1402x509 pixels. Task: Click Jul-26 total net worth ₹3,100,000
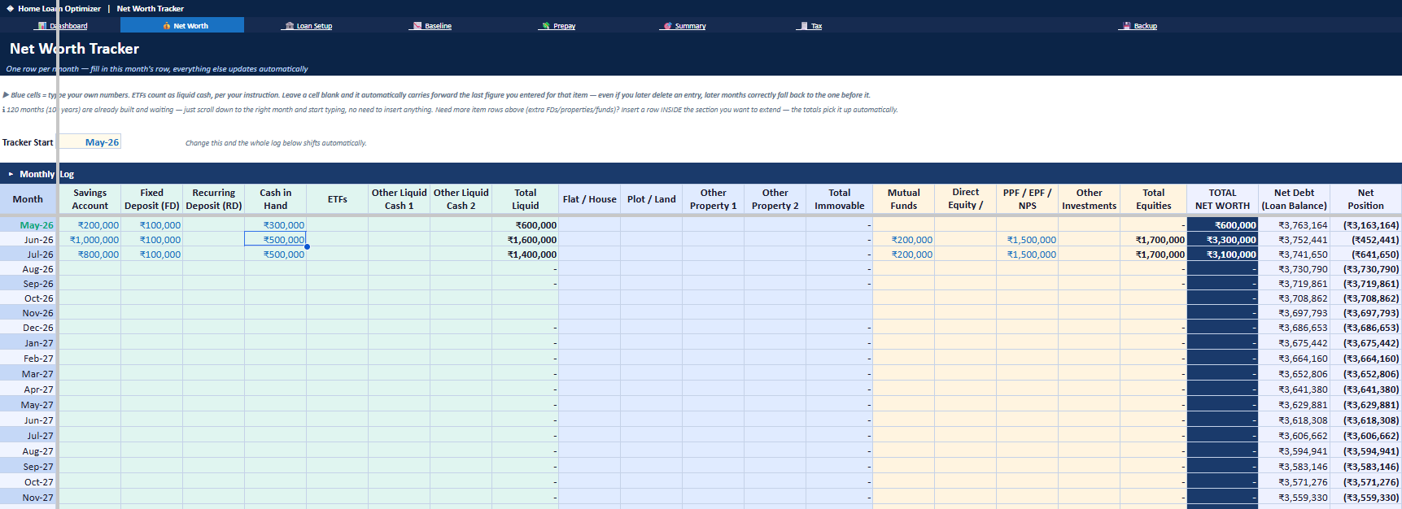[x=1222, y=254]
